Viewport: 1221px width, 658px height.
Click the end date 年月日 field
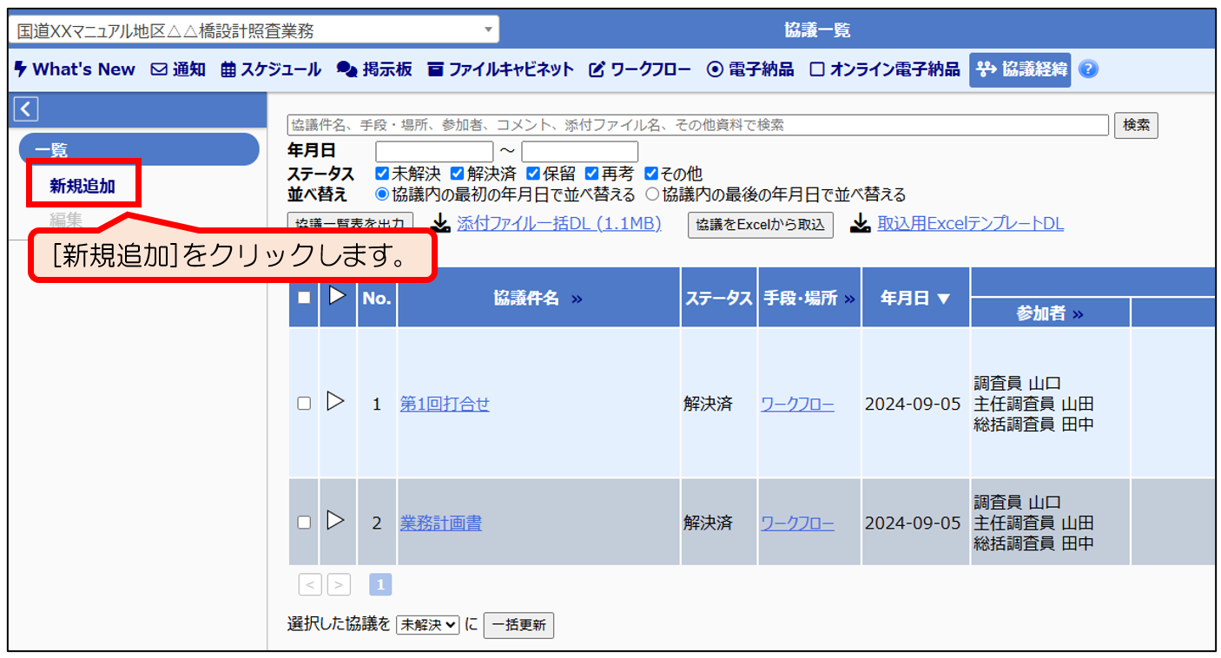pyautogui.click(x=580, y=152)
